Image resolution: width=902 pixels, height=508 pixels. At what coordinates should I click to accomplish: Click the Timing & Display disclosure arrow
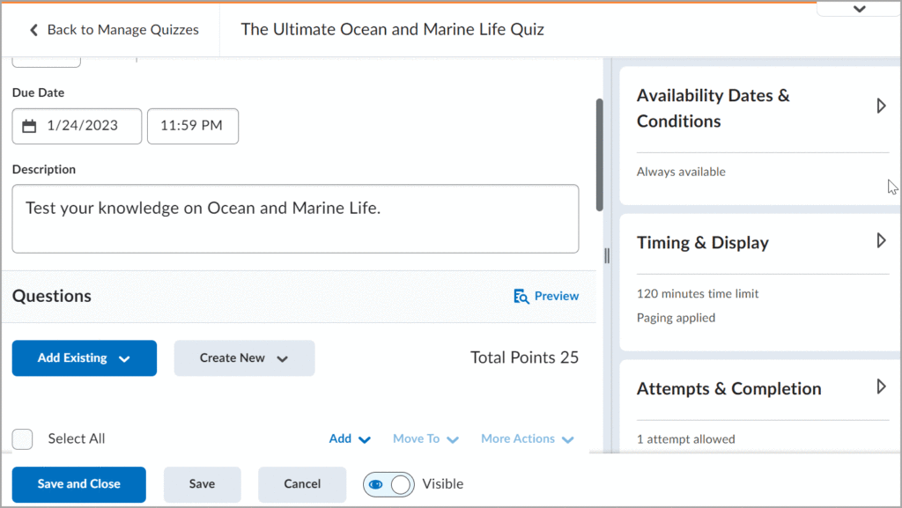(x=881, y=240)
